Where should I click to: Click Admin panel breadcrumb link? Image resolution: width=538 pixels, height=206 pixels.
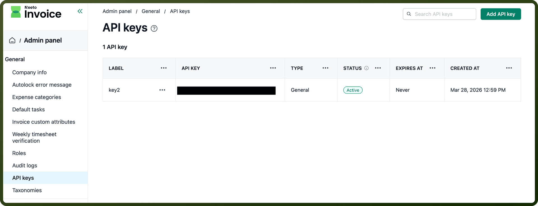point(117,11)
